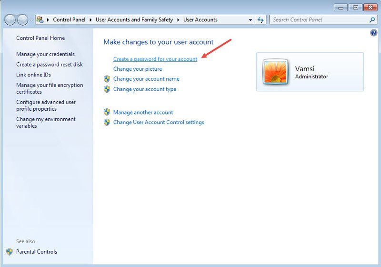Click Create a password for your account
The image size is (381, 267).
(155, 59)
